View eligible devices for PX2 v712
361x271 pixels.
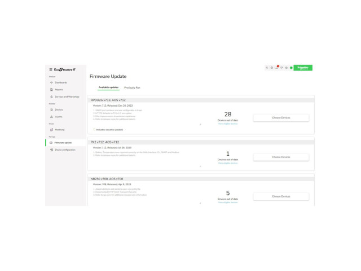(x=228, y=163)
